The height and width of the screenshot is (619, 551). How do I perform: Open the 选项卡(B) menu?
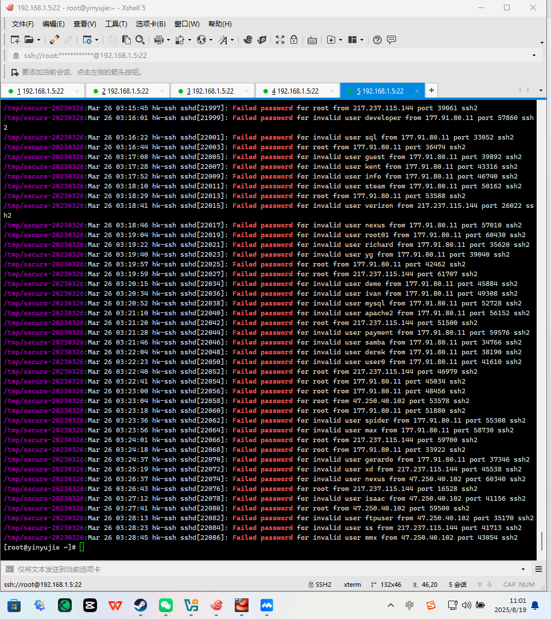click(151, 24)
